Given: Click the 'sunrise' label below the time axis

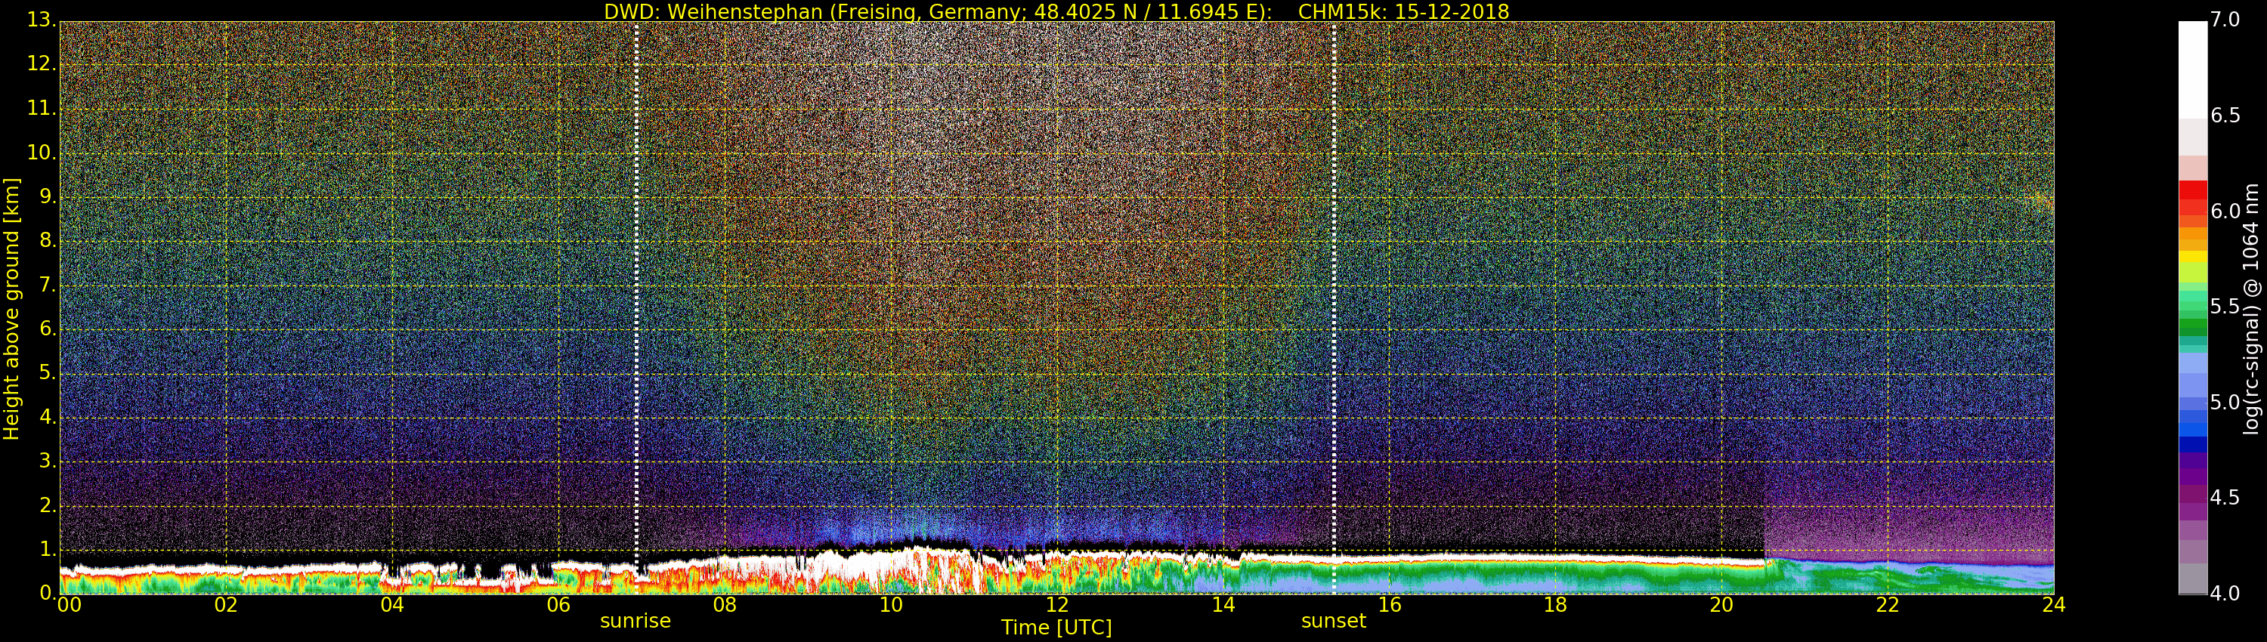Looking at the screenshot, I should (x=636, y=621).
